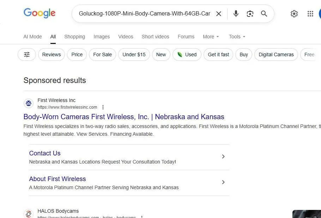Open the Body-Worn Cameras First Wireless link
321x218 pixels.
(x=124, y=117)
